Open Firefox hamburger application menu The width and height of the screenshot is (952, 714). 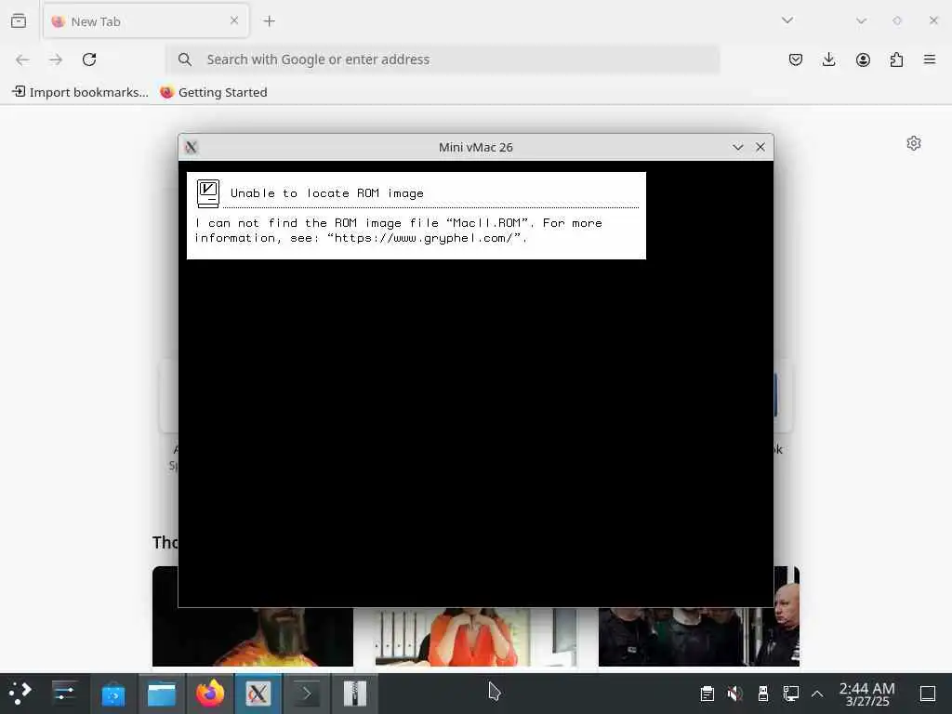930,59
